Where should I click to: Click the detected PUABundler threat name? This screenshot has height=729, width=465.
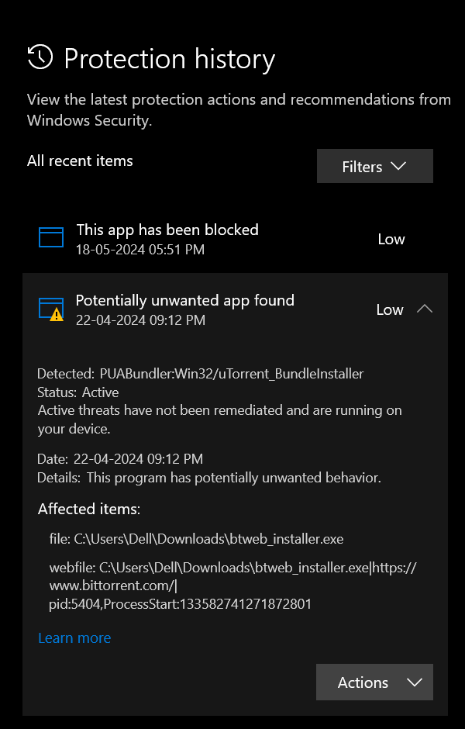(231, 374)
